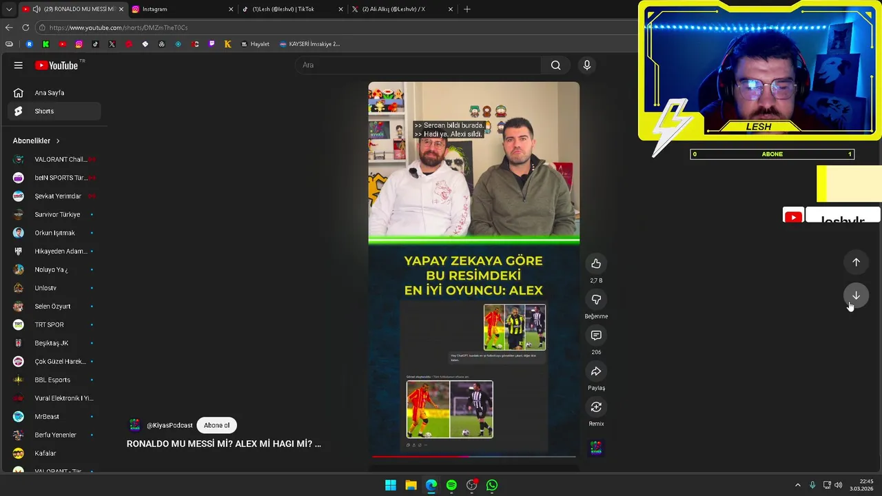Viewport: 882px width, 496px height.
Task: Open VALORANT Challengers subscription
Action: tap(54, 159)
